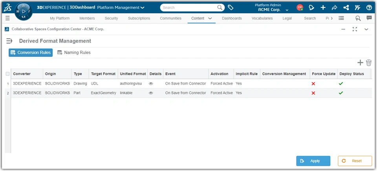The width and height of the screenshot is (377, 171).
Task: Switch to My Platform tab
Action: [x=60, y=18]
